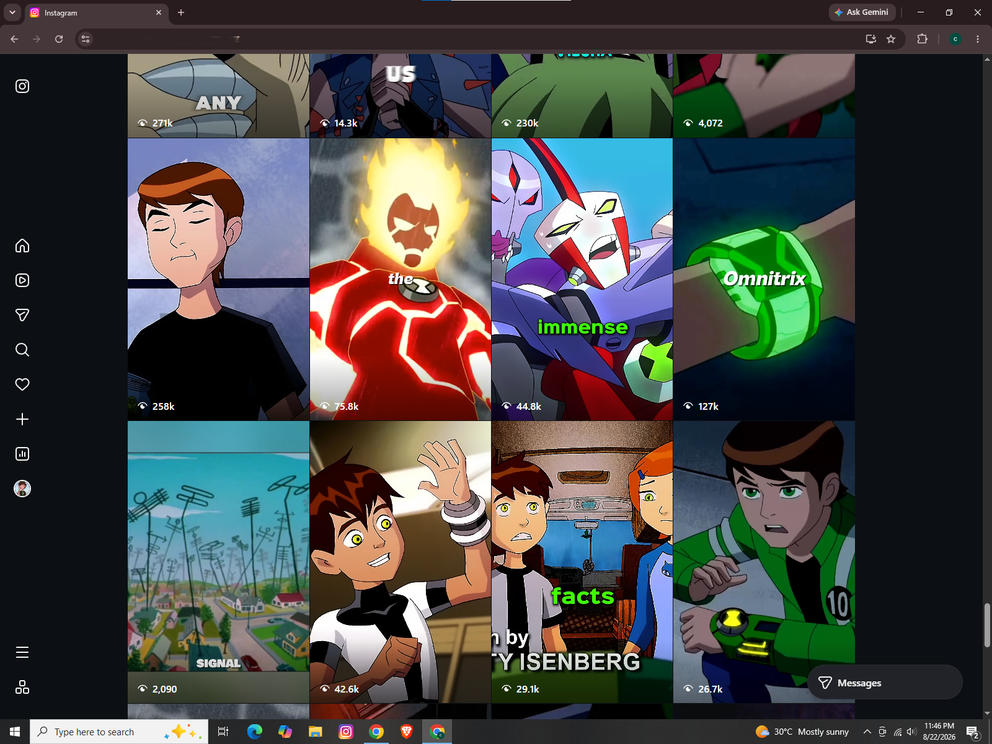992x744 pixels.
Task: Open the reel captioned ANY with 271k views
Action: pyautogui.click(x=218, y=95)
